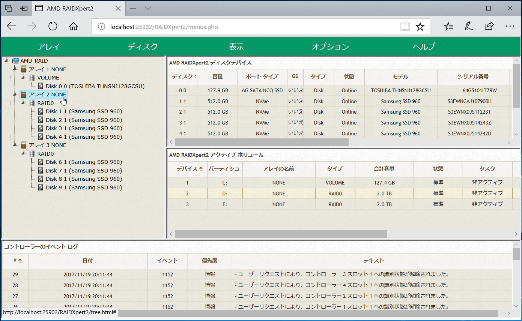Open a new browser tab
The height and width of the screenshot is (321, 522).
click(x=133, y=8)
